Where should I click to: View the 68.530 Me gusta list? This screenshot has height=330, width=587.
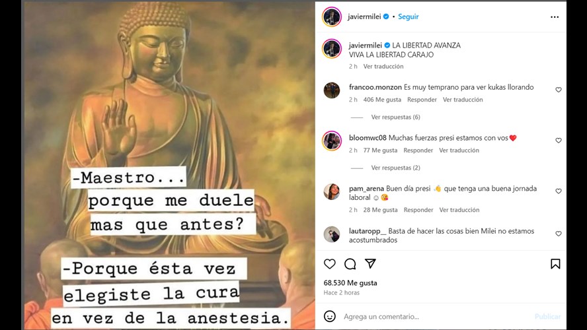(350, 283)
